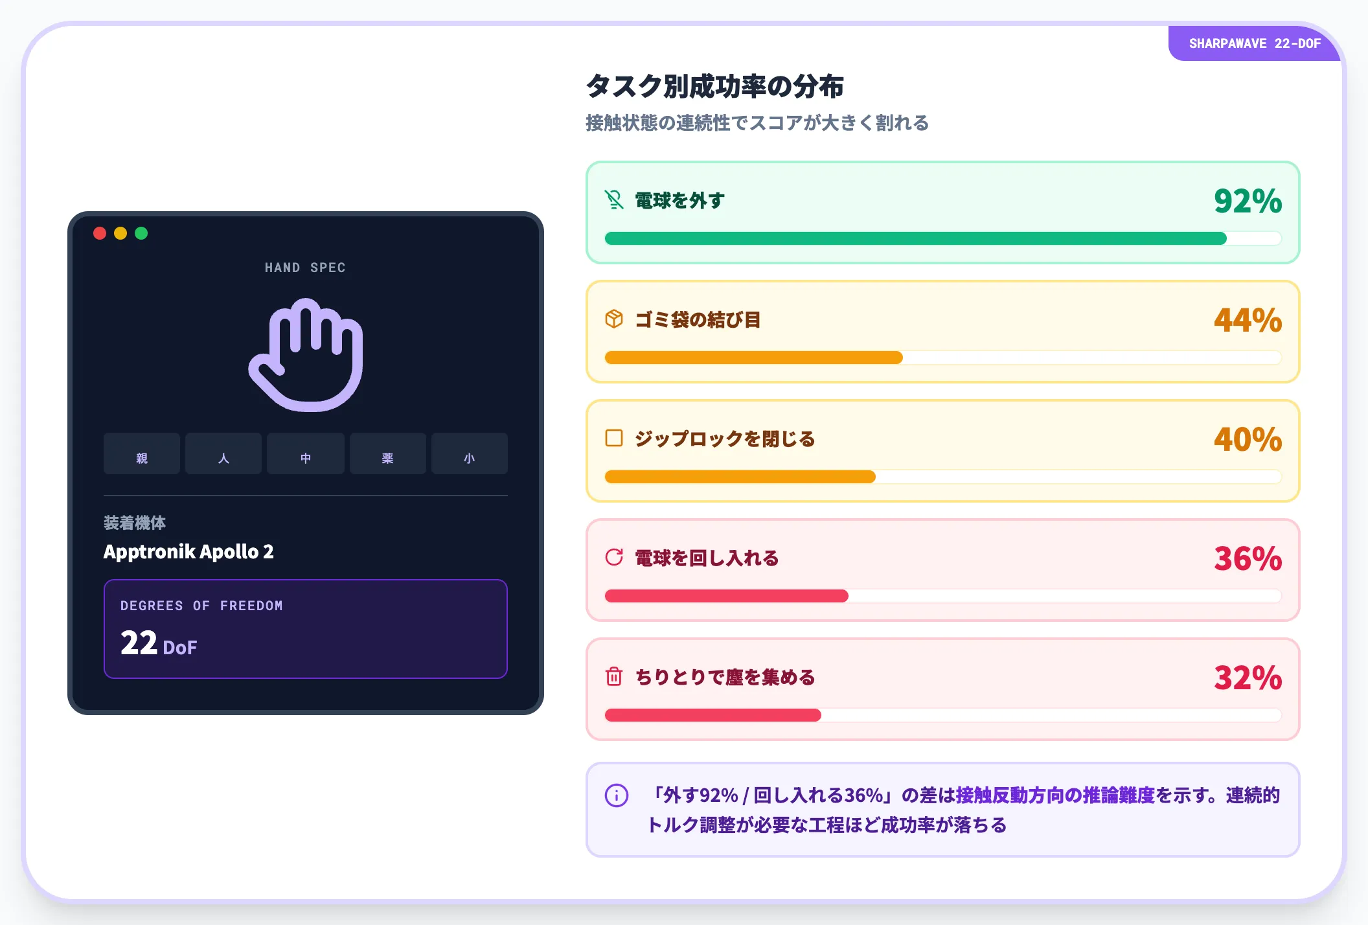Click the ちりとりで塵を集める task label
Image resolution: width=1368 pixels, height=925 pixels.
click(x=725, y=678)
